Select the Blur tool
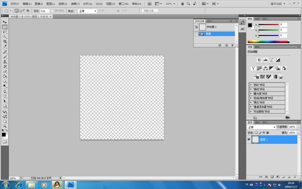This screenshot has width=302, height=189. point(5,81)
